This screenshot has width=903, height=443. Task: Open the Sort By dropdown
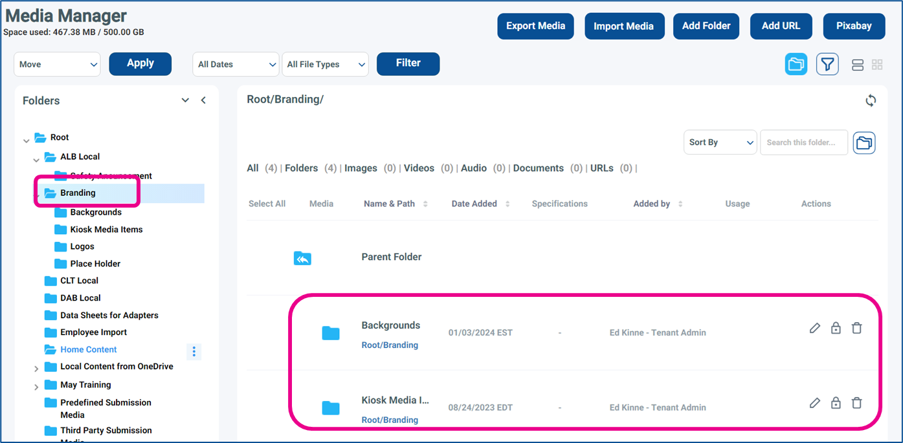[x=720, y=142]
